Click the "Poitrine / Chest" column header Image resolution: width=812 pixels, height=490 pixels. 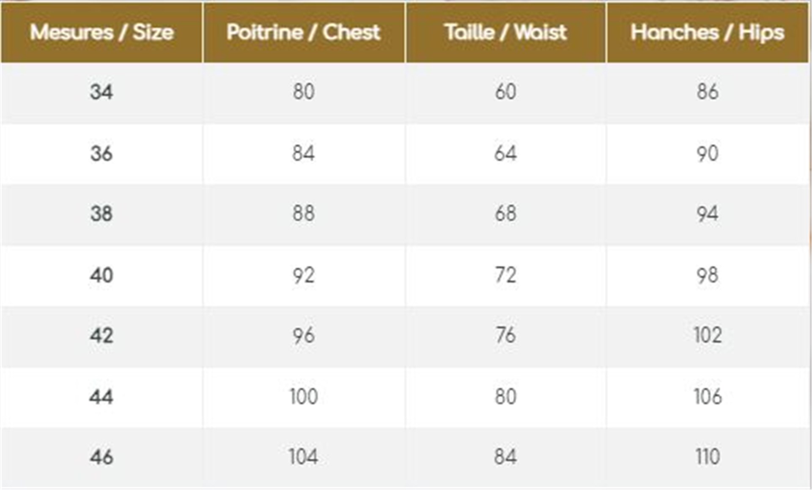coord(303,33)
